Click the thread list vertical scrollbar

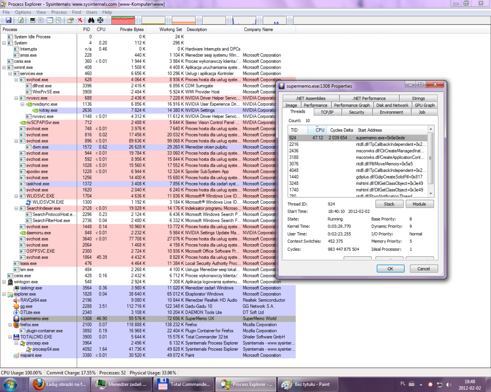(x=430, y=161)
